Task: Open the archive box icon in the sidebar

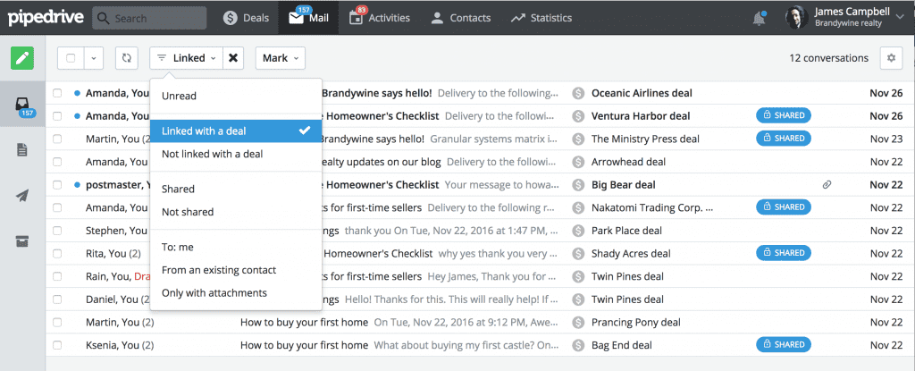Action: [x=22, y=241]
